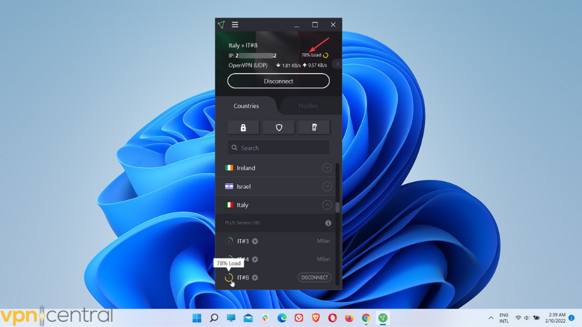Expand the Ireland server list

(327, 168)
